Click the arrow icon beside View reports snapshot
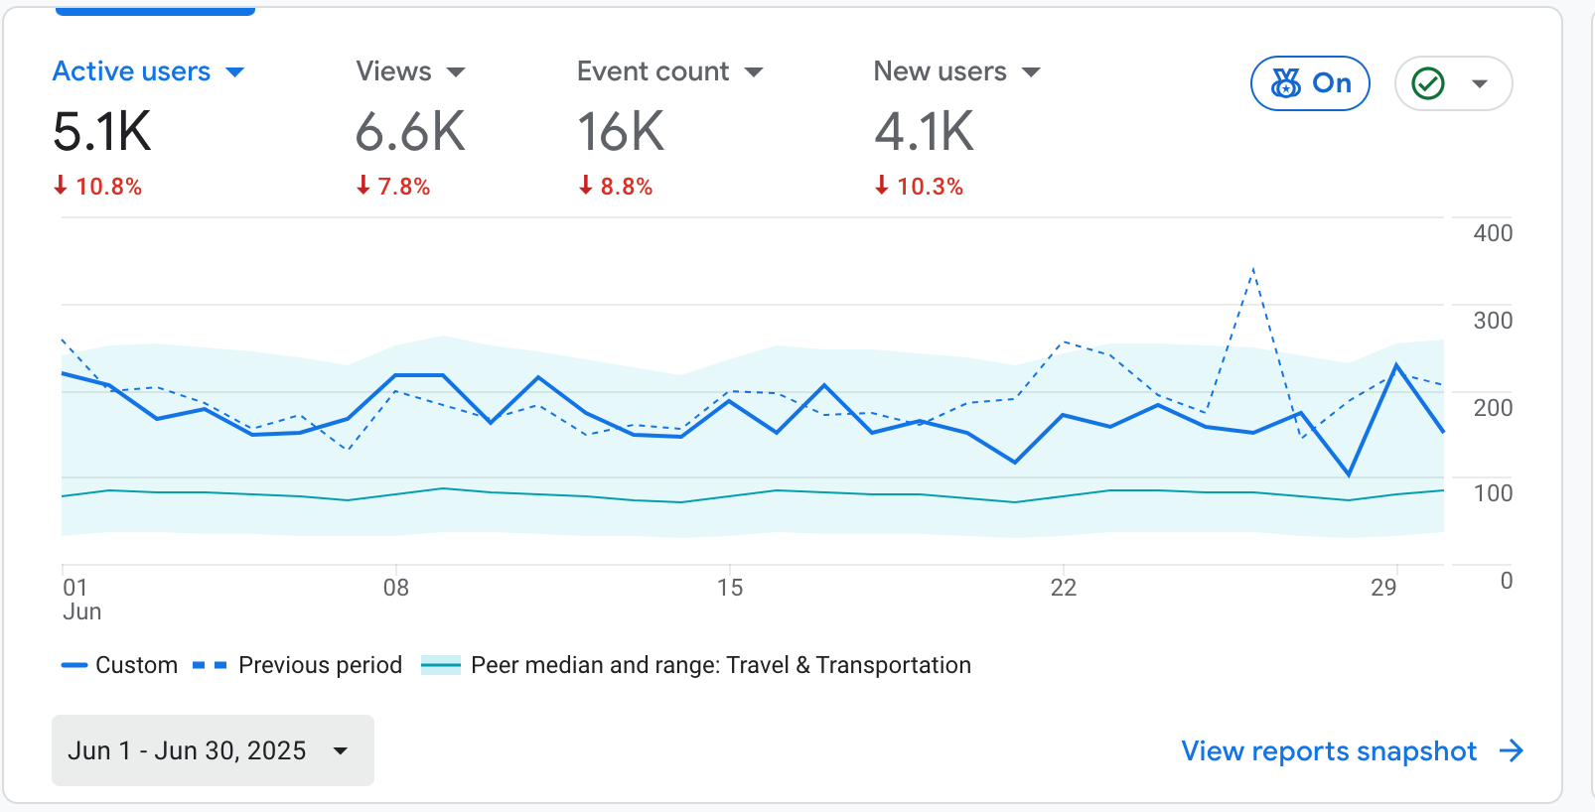Screen dimensions: 1595x812 1512,750
